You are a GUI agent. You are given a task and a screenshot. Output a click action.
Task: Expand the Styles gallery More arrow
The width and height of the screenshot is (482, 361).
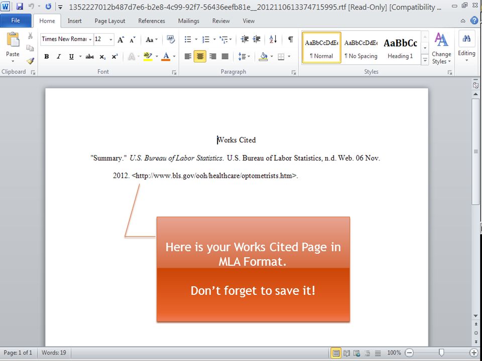[425, 60]
